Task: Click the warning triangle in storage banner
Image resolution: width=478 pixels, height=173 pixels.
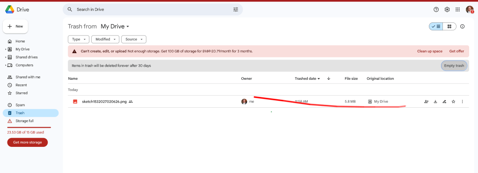Action: pyautogui.click(x=74, y=51)
